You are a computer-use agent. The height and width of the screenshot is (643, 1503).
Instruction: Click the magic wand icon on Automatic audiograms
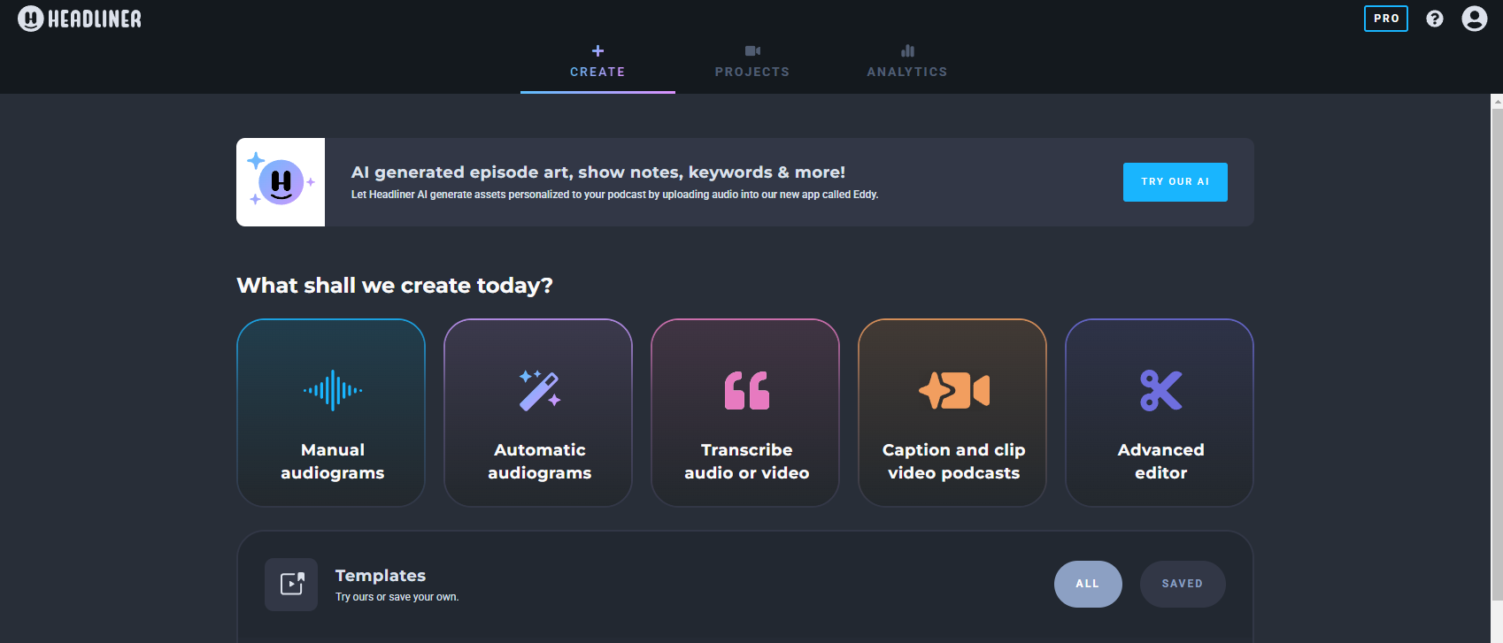click(540, 390)
